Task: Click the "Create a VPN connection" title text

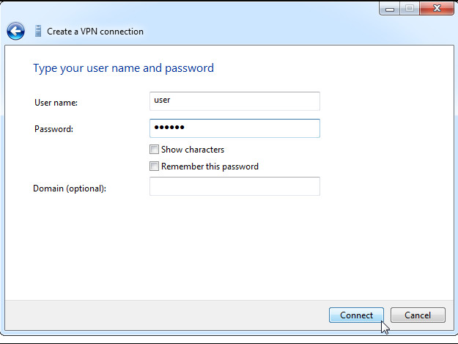Action: (x=95, y=32)
